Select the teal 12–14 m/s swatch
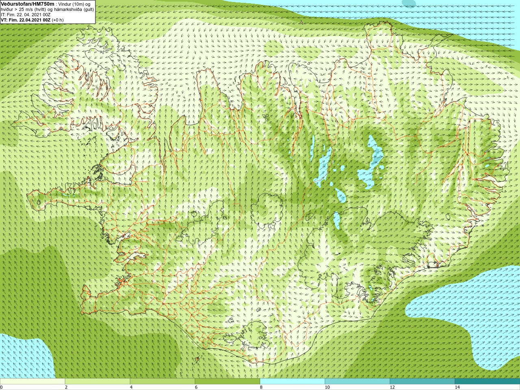Image resolution: width=520 pixels, height=390 pixels. tap(422, 381)
